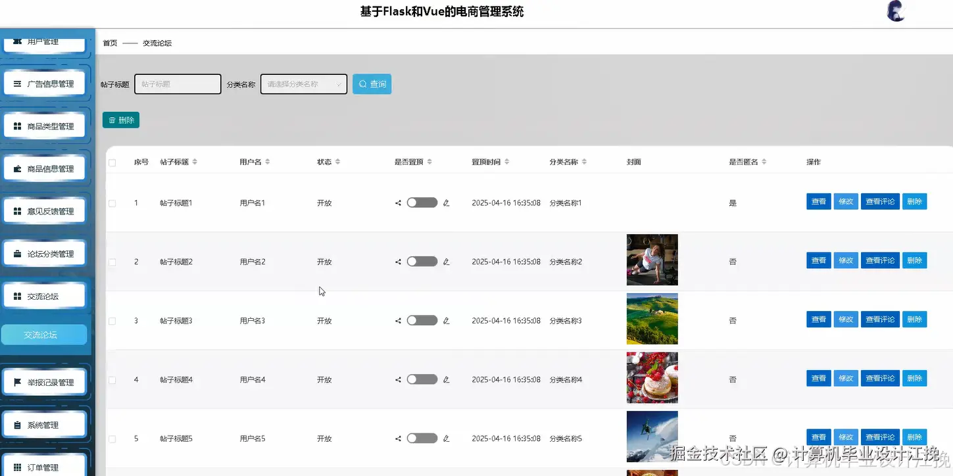Expand 交流论坛 parent sidebar menu
Image resolution: width=953 pixels, height=476 pixels.
point(45,297)
